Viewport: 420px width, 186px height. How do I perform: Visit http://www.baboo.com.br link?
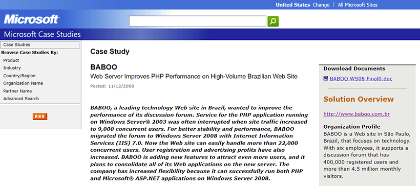356,114
